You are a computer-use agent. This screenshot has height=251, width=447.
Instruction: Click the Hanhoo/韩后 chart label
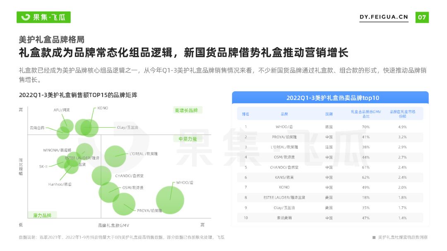(60, 184)
